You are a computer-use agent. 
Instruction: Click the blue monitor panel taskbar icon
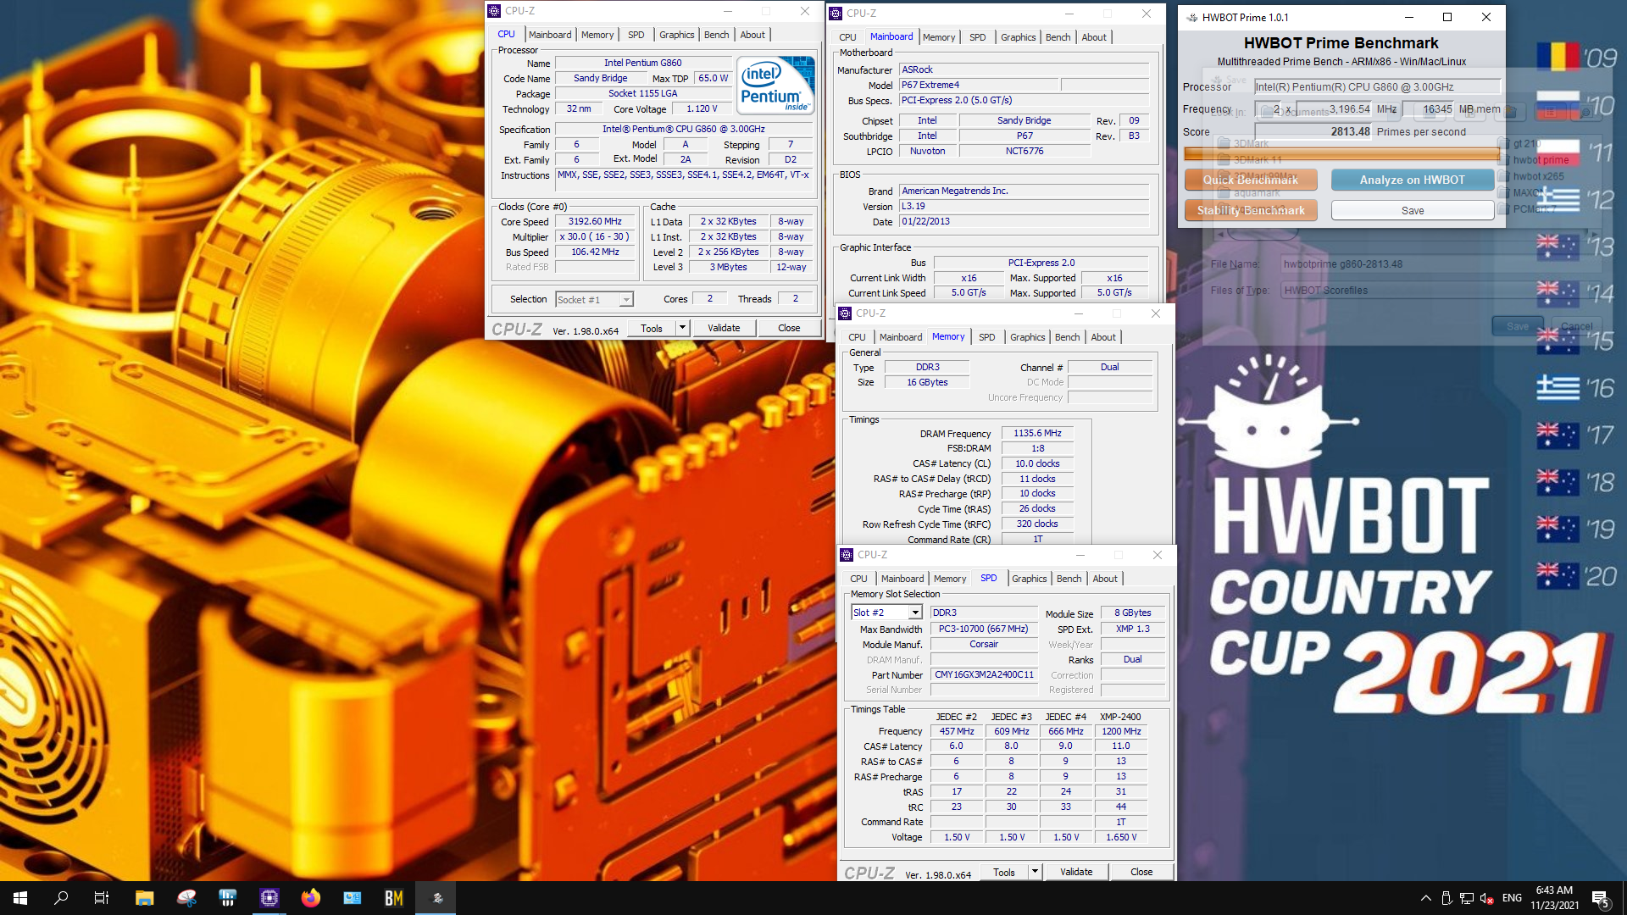coord(353,898)
